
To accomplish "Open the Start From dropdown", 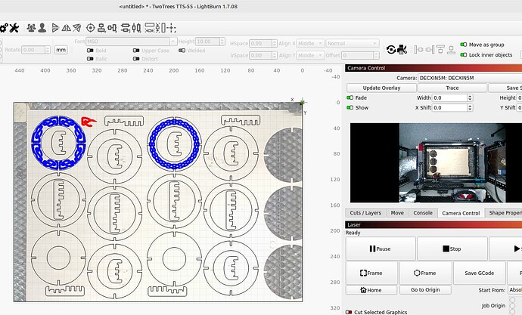I will pos(514,290).
